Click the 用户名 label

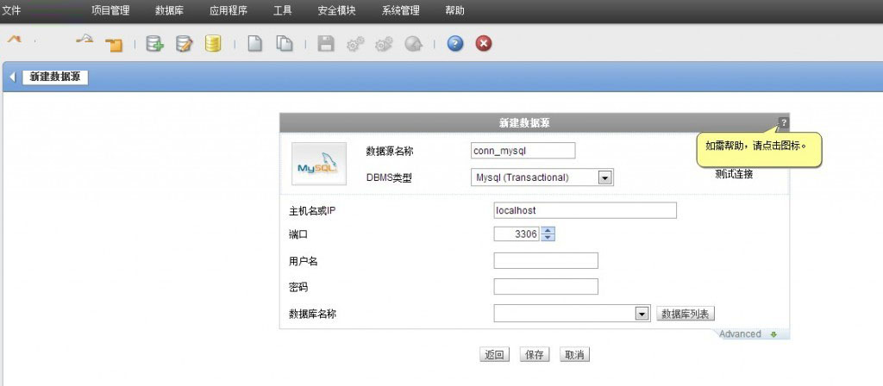(x=303, y=261)
